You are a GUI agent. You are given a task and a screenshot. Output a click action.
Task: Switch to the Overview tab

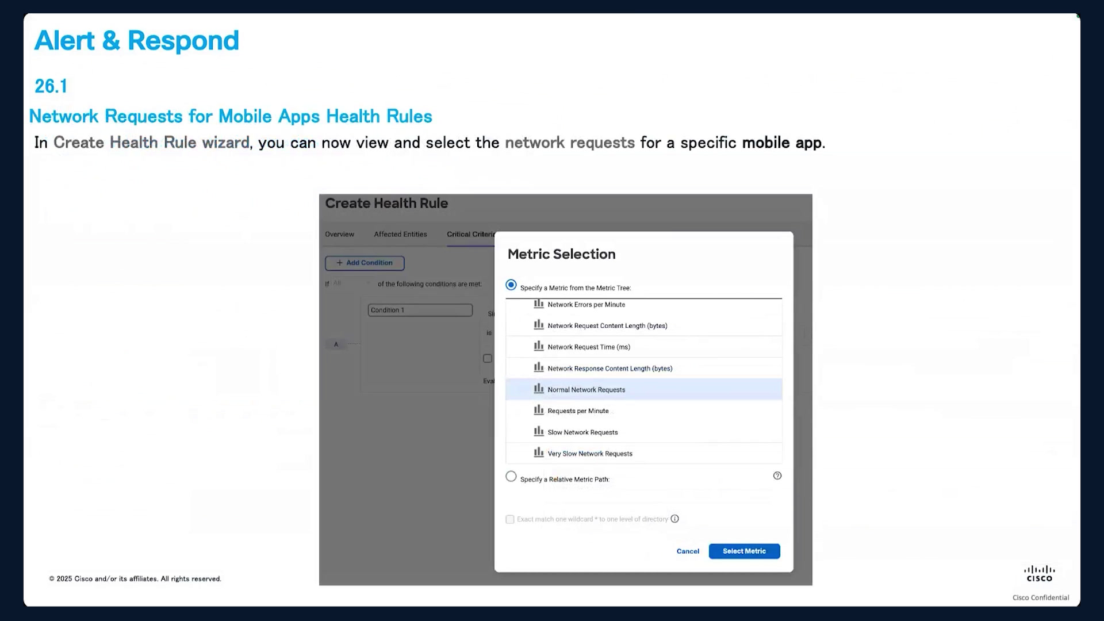(x=339, y=234)
